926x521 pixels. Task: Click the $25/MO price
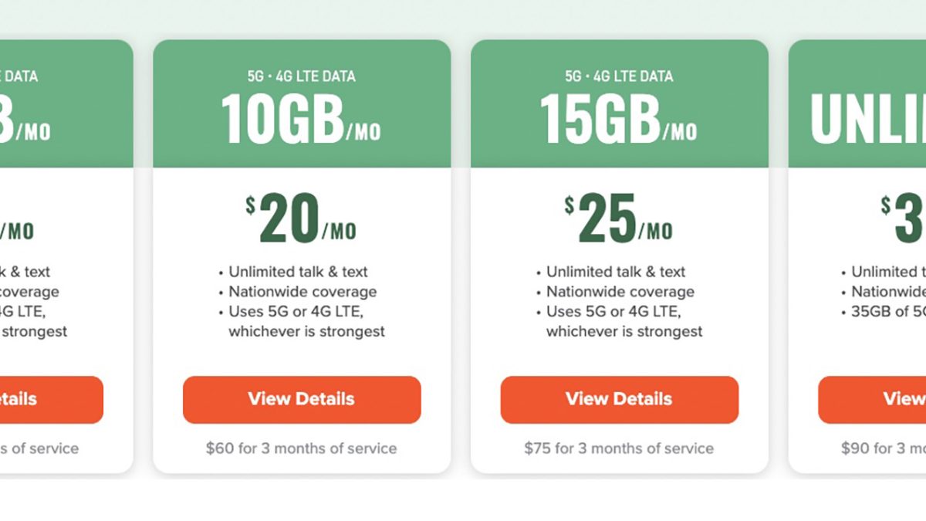(619, 219)
